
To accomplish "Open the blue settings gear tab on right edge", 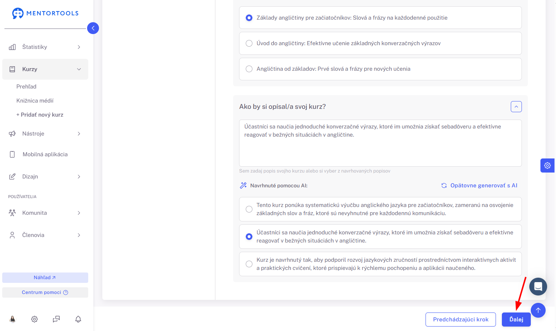I will (x=547, y=165).
